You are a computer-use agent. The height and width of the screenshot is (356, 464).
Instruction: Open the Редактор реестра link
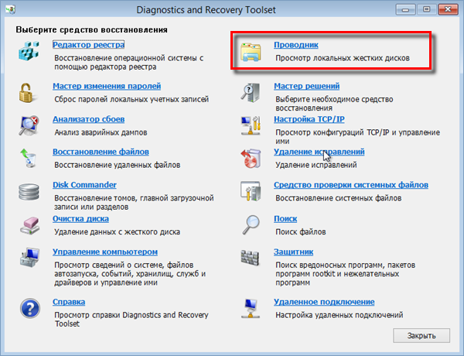click(x=88, y=45)
